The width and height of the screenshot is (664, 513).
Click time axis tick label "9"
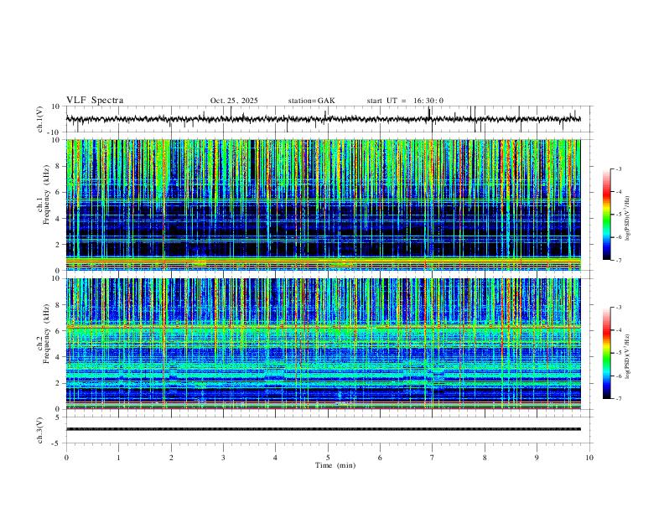pos(537,458)
